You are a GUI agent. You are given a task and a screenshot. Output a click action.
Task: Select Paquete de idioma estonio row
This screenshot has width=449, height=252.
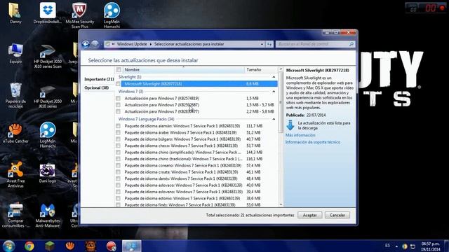(x=196, y=198)
